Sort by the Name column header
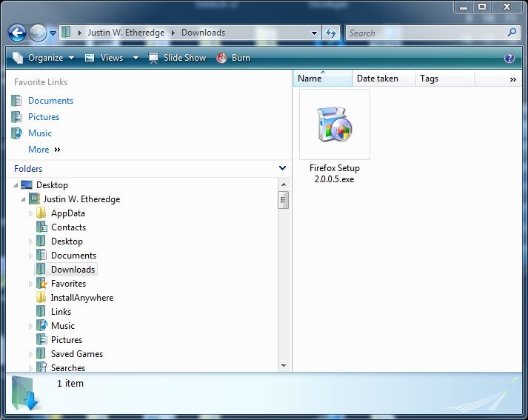The width and height of the screenshot is (528, 420). tap(323, 79)
